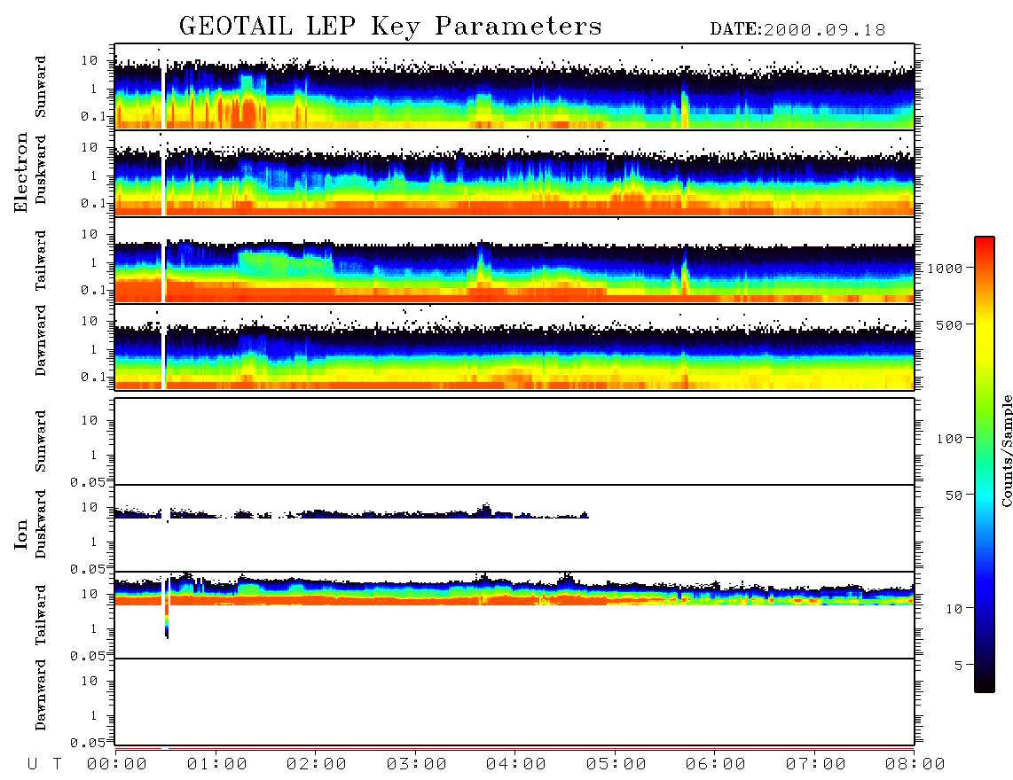Click the "0.05" tick of Ion Dawnward panel
This screenshot has height=780, width=1013.
point(88,743)
